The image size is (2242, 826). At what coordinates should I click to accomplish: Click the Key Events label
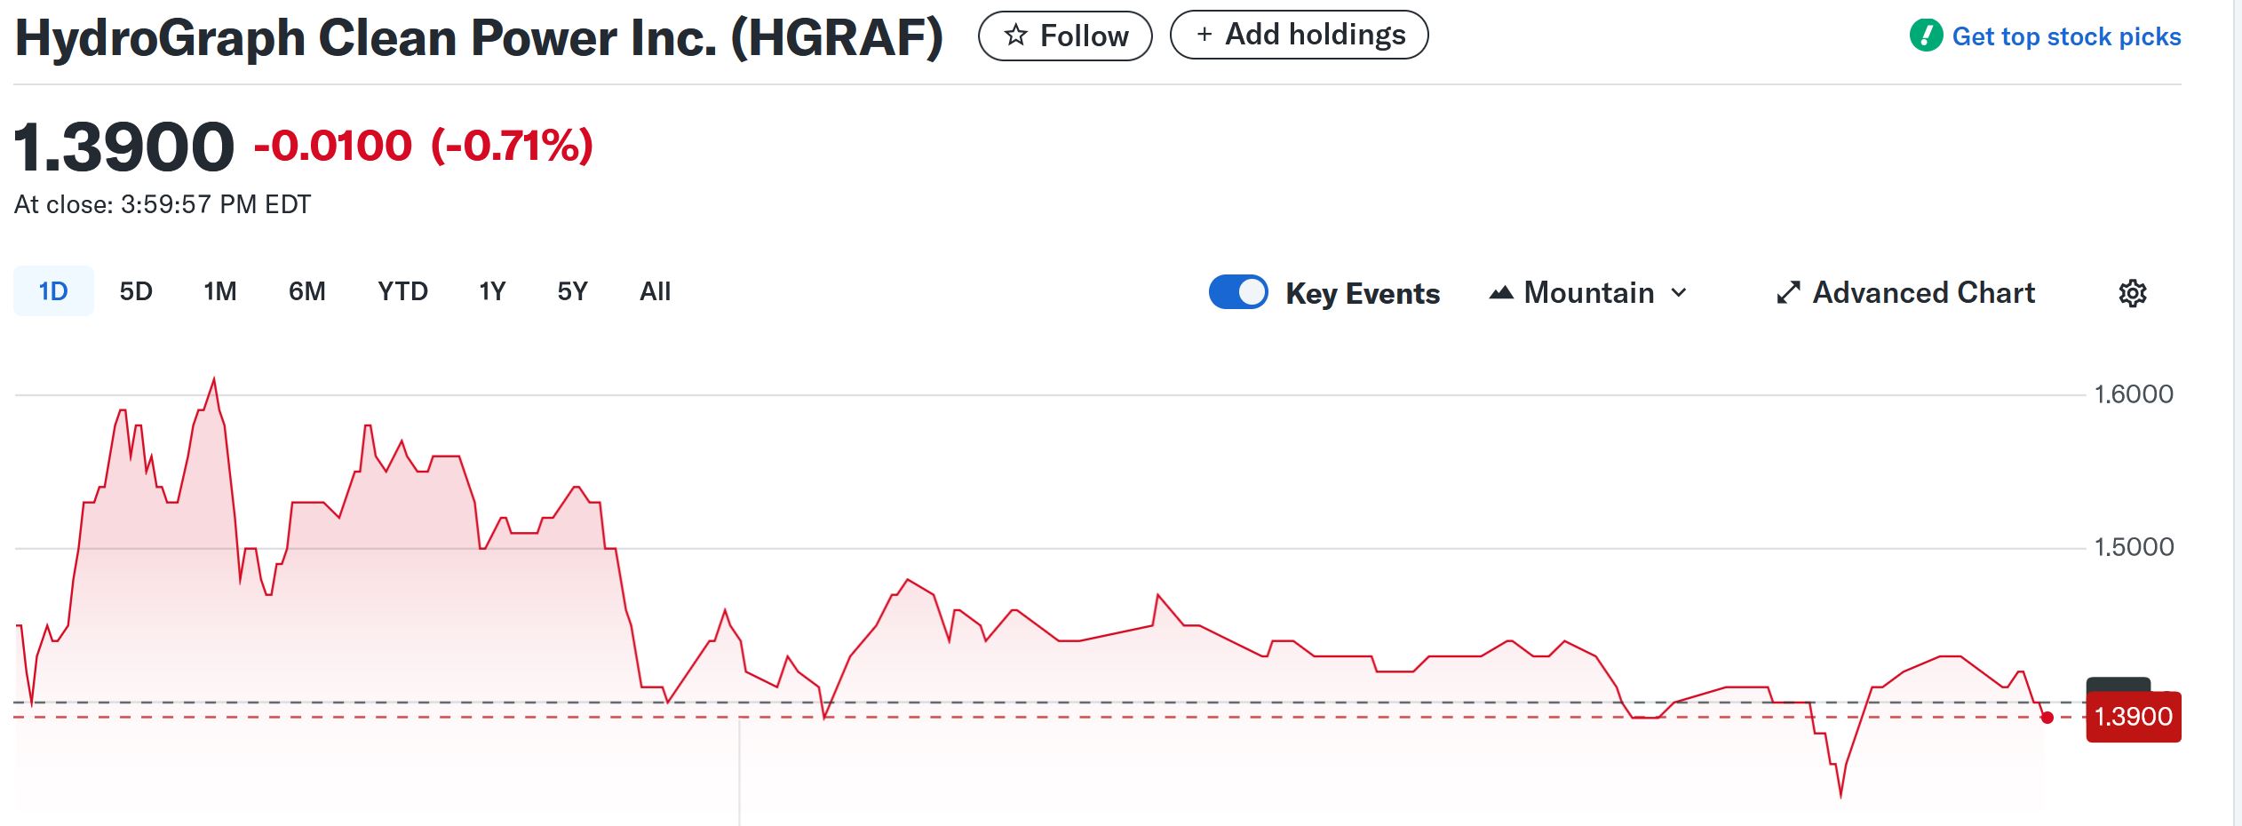coord(1363,293)
